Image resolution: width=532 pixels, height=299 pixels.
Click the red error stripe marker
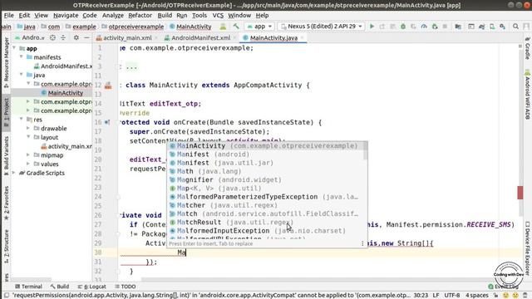(x=520, y=193)
